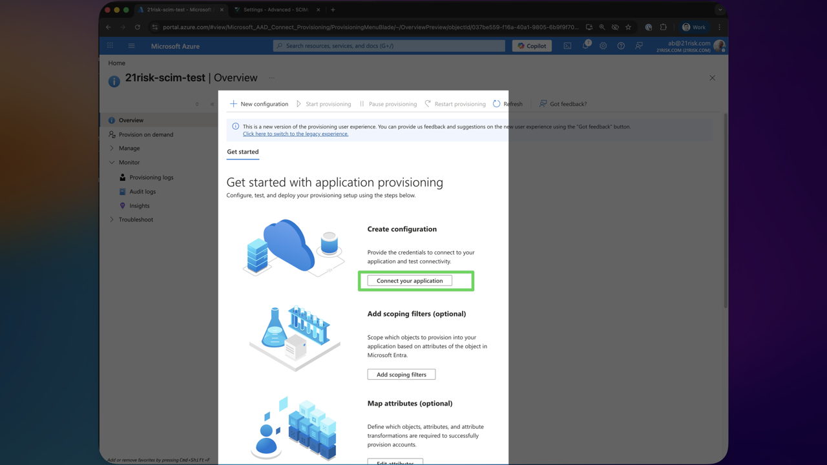Open Azure notifications bell icon

point(584,46)
